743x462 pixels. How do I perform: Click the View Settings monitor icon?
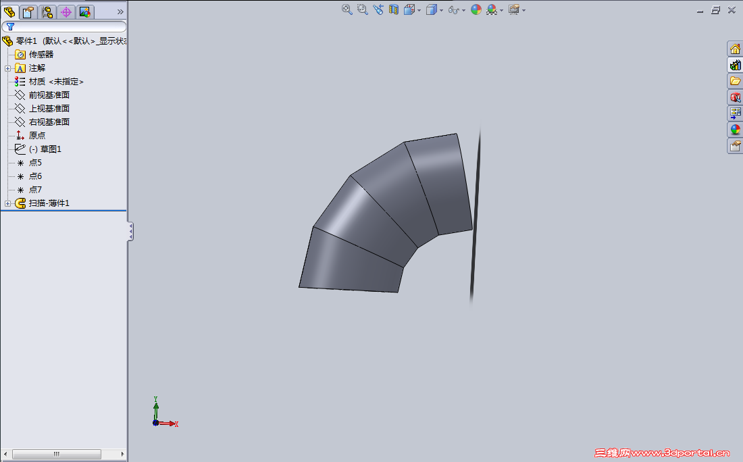(x=514, y=9)
